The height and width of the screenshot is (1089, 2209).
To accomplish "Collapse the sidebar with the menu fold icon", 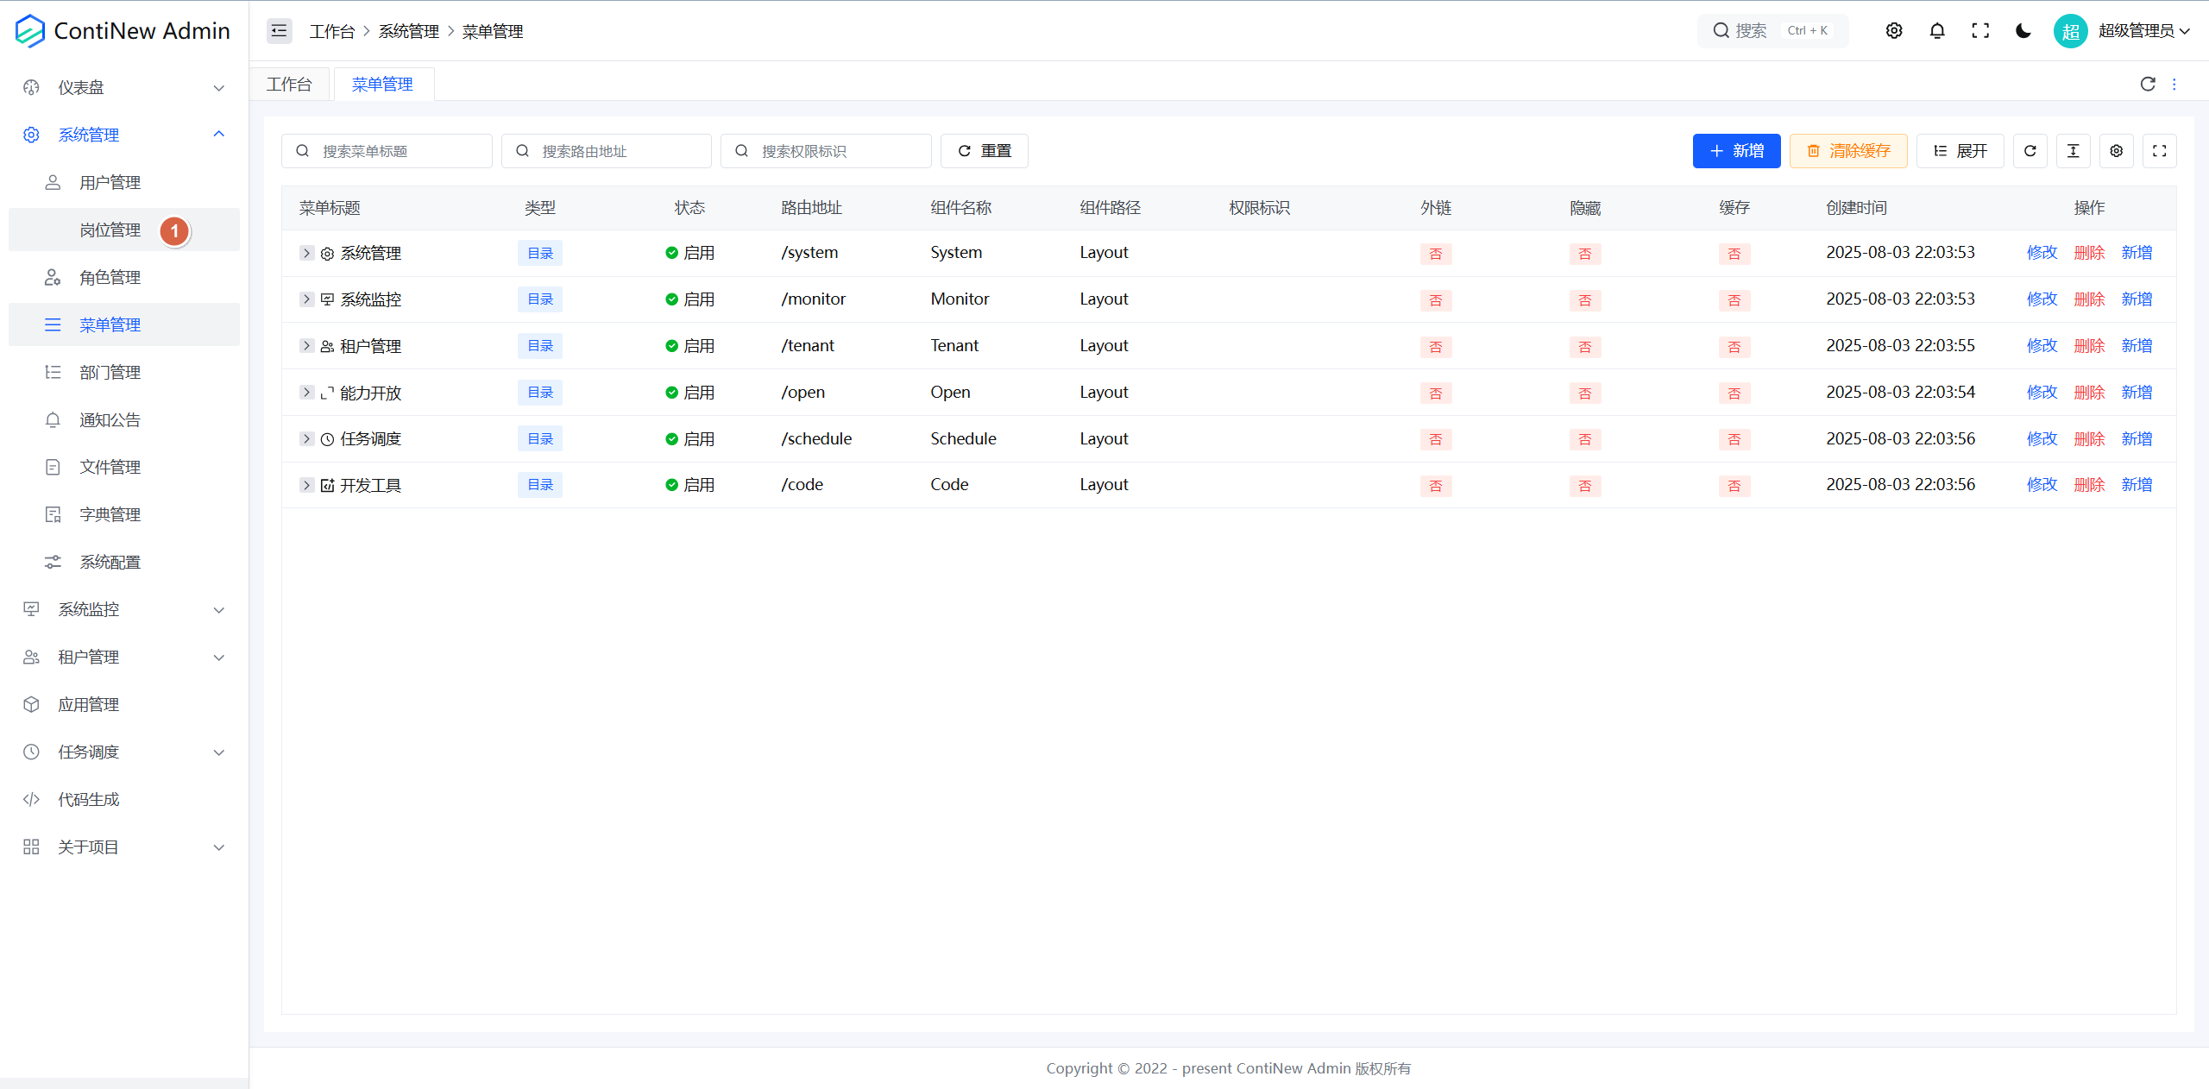I will (279, 31).
